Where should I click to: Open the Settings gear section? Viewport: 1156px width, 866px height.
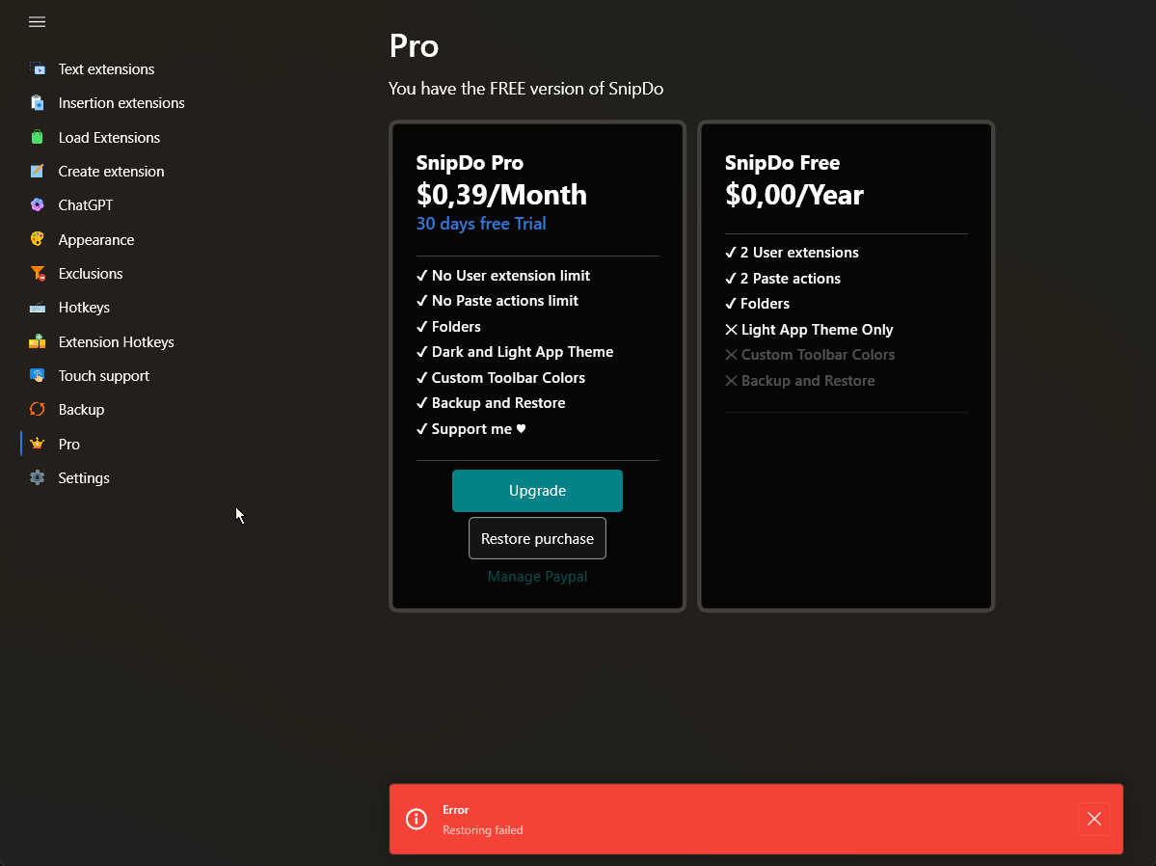[x=84, y=477]
